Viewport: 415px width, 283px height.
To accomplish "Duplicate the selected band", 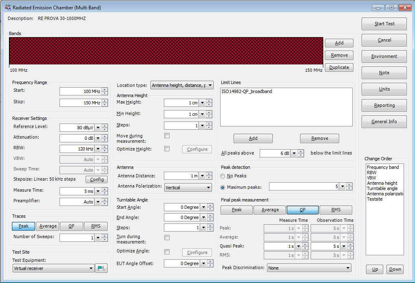I will [x=339, y=67].
